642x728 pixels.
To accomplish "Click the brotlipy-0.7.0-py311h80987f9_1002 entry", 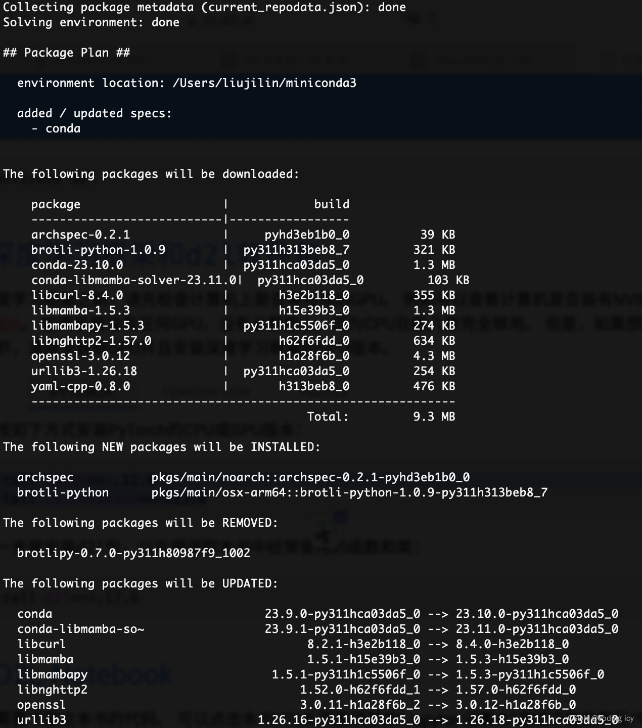I will 133,554.
